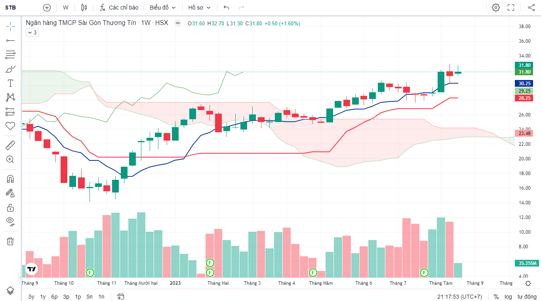541x301 pixels.
Task: Click the 23.48 pink price label
Action: [x=524, y=133]
